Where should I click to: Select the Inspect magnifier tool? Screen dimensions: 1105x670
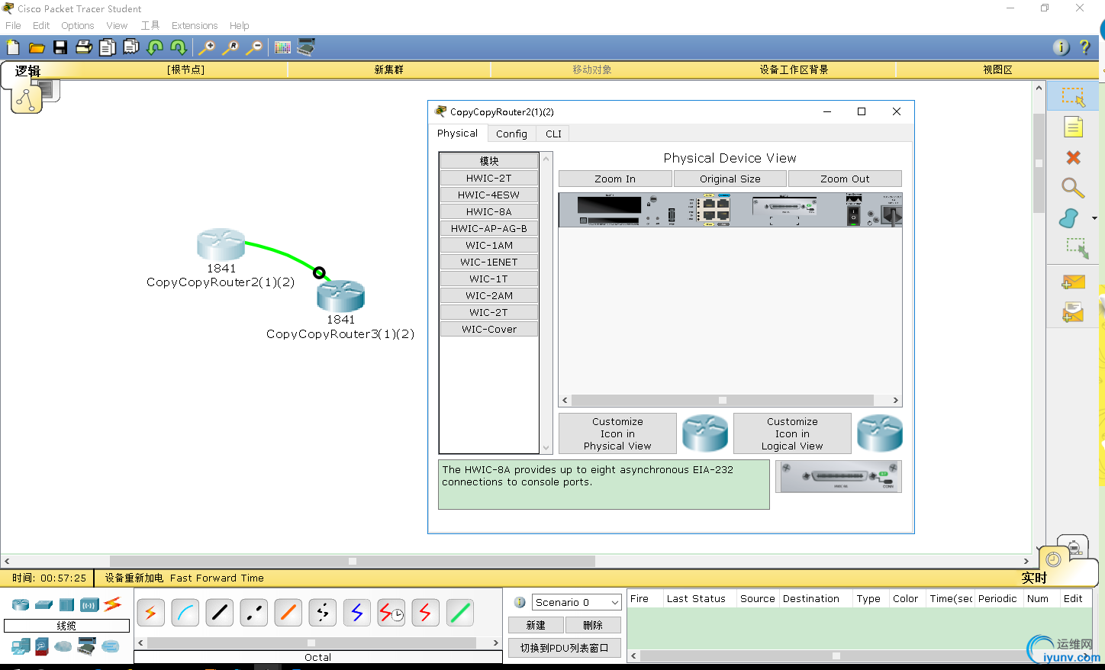(1073, 187)
